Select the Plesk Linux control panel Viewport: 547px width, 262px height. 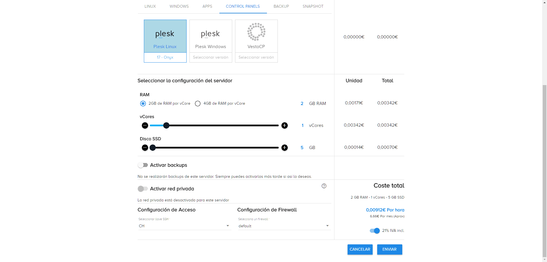tap(165, 36)
